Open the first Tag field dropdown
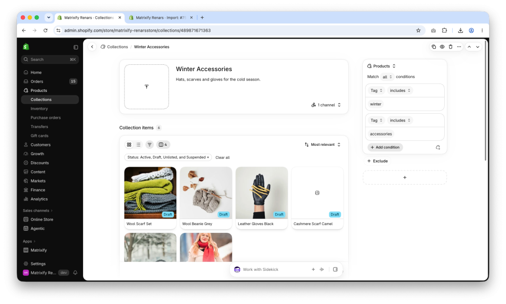Image resolution: width=506 pixels, height=304 pixels. click(x=376, y=90)
